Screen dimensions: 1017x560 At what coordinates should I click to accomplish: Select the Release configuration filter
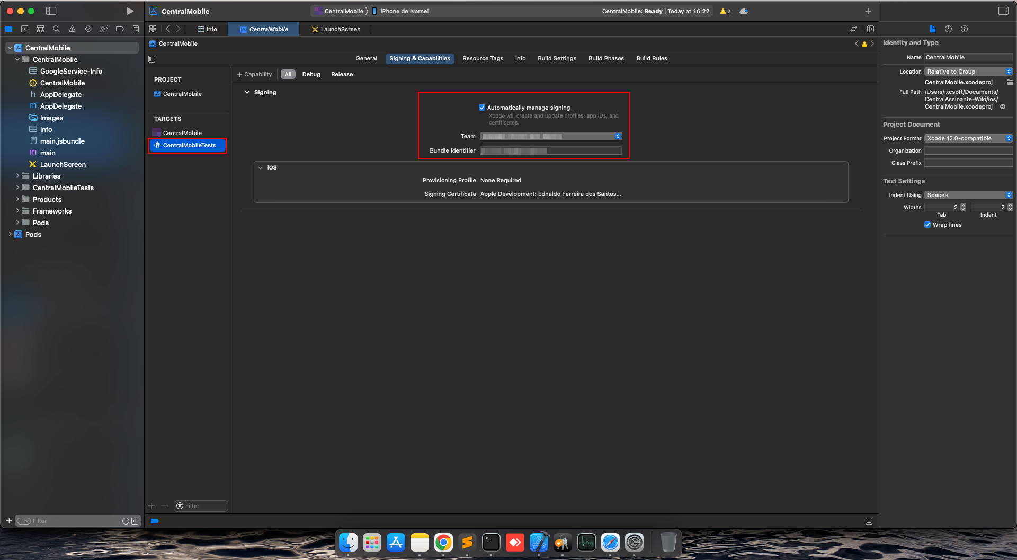point(342,74)
